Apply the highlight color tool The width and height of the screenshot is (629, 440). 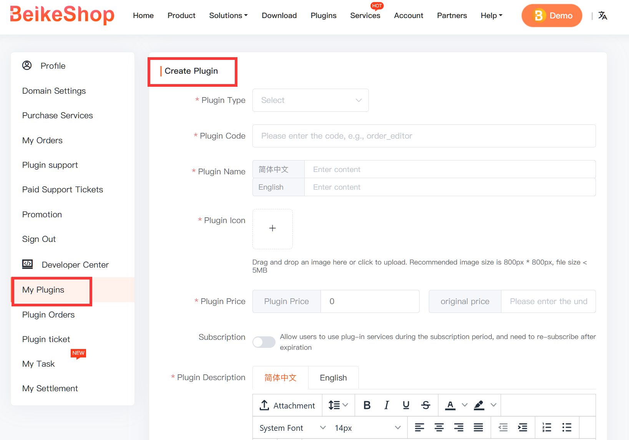pos(479,405)
